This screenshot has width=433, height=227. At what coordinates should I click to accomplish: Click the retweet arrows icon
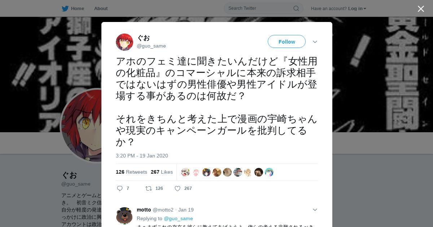point(148,188)
